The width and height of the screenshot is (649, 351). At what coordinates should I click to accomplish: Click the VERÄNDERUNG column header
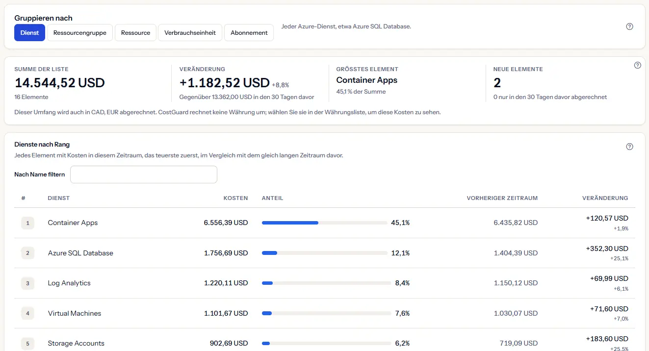click(x=605, y=198)
